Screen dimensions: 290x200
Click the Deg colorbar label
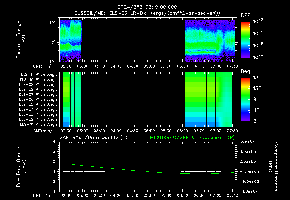246,71
